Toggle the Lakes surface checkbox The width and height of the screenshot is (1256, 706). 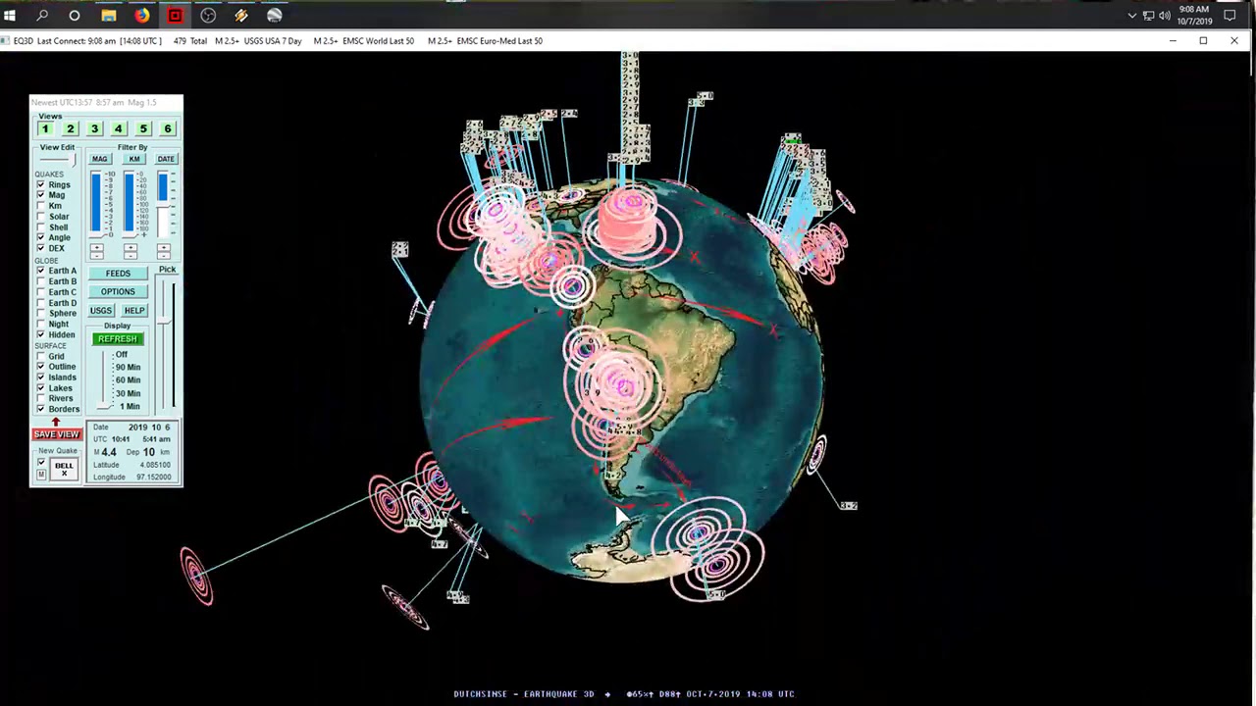(x=41, y=388)
